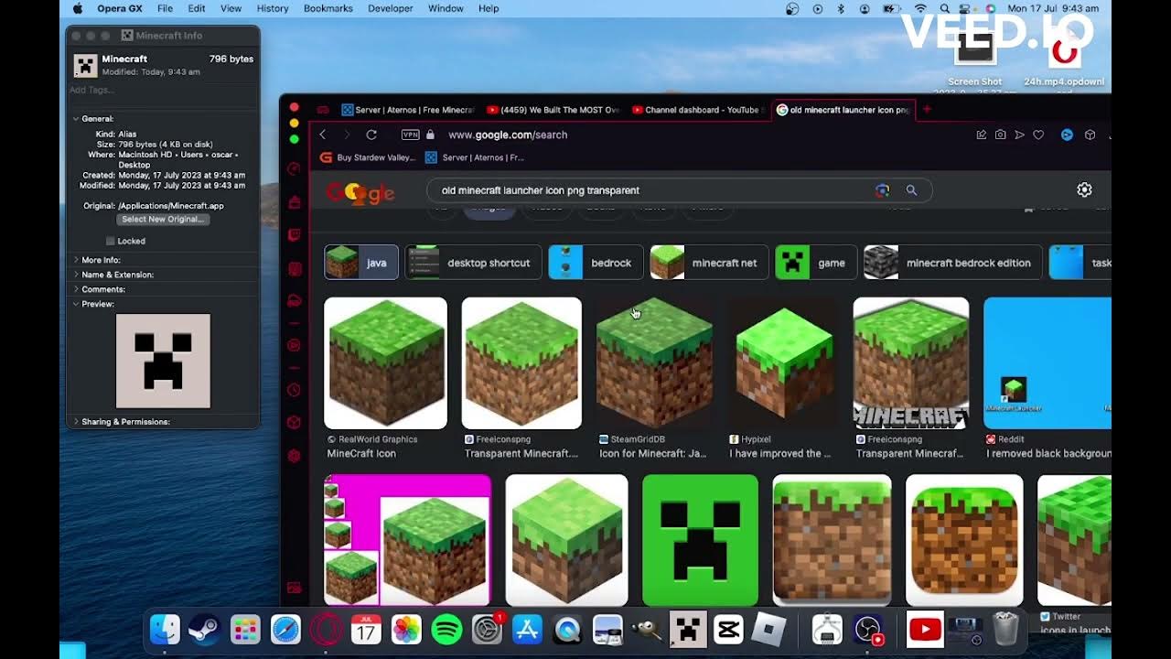Toggle the VPN badge in address bar

(411, 135)
